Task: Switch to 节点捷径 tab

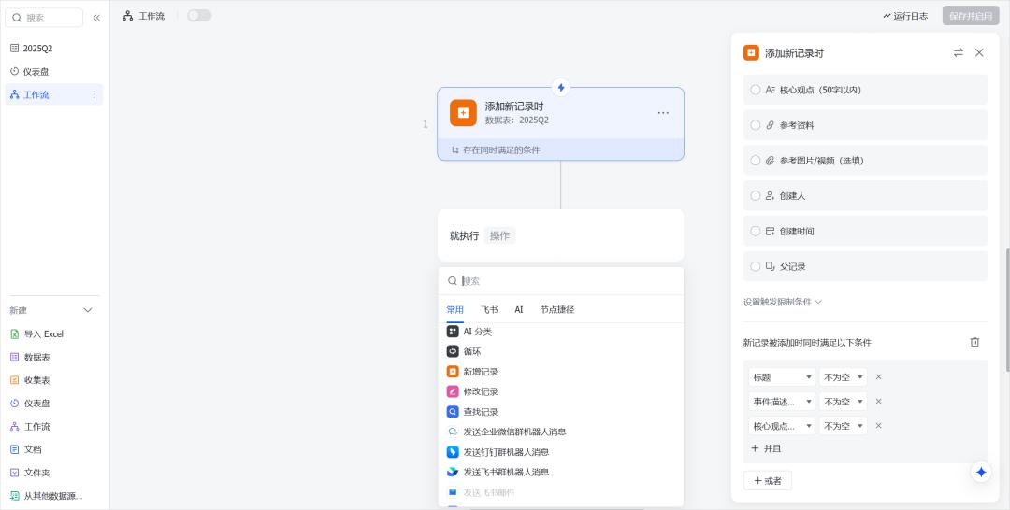Action: tap(557, 310)
